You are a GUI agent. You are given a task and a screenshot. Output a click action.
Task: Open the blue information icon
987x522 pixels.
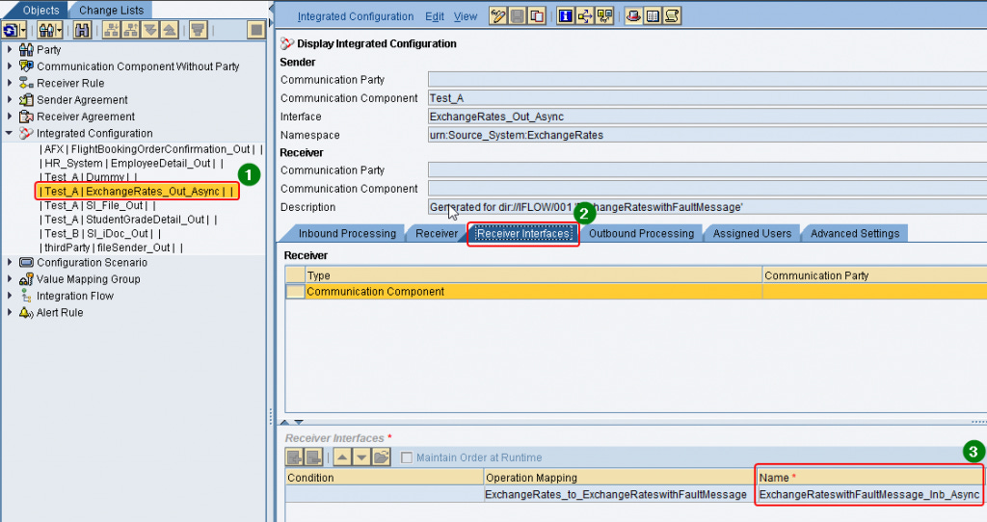(x=566, y=15)
